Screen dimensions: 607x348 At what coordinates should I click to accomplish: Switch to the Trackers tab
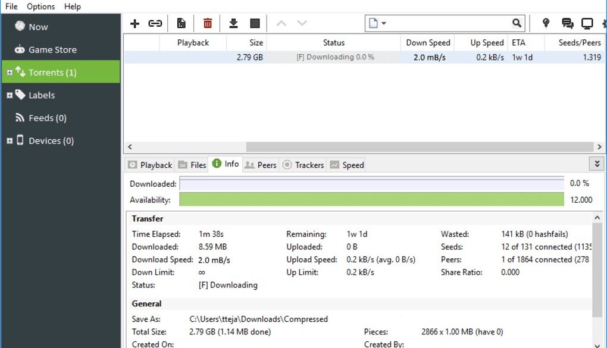[303, 165]
